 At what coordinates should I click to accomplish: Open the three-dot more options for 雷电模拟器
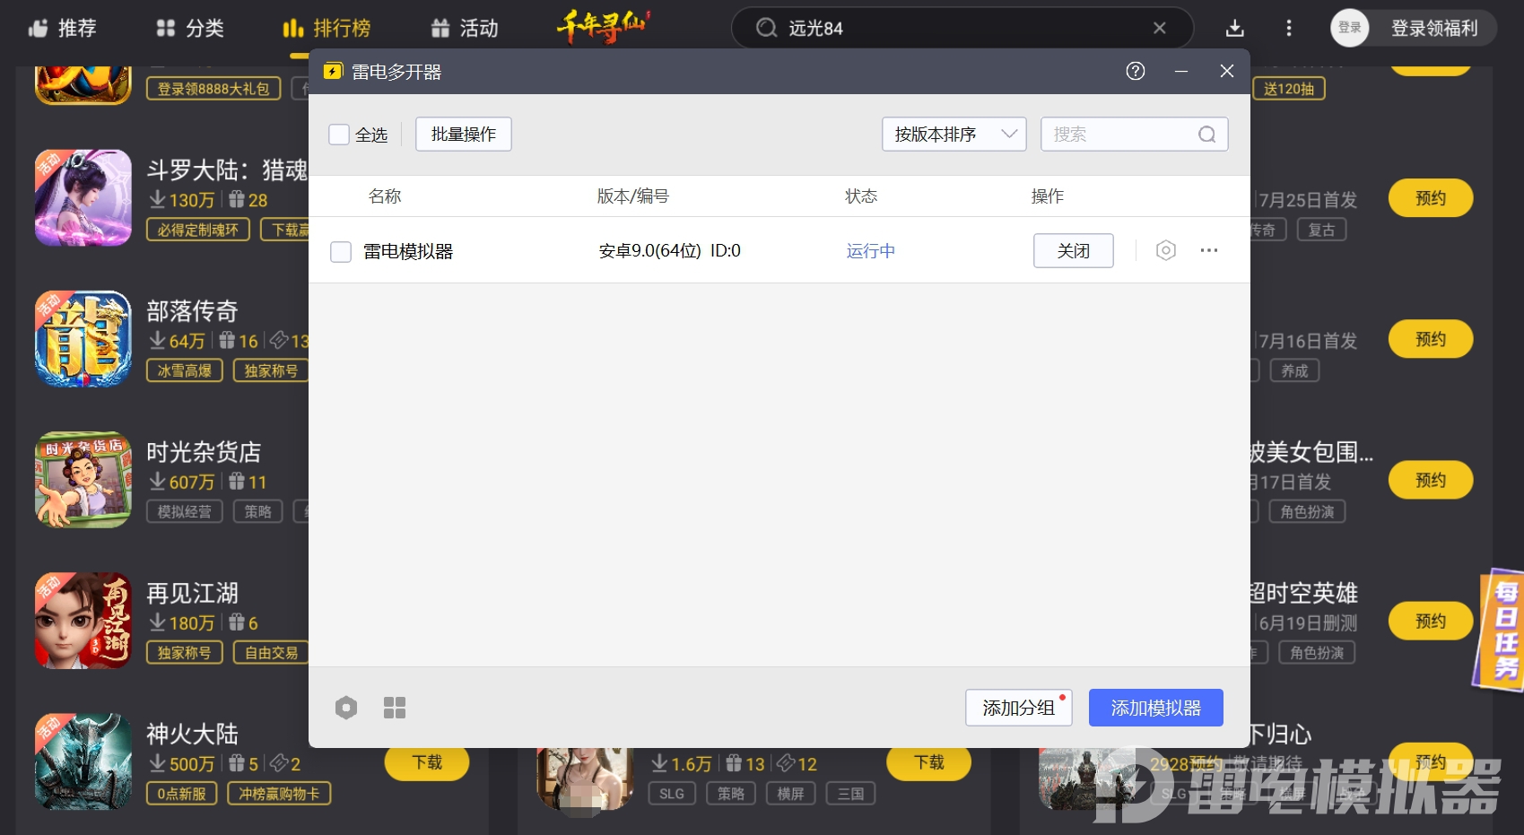[x=1208, y=250]
